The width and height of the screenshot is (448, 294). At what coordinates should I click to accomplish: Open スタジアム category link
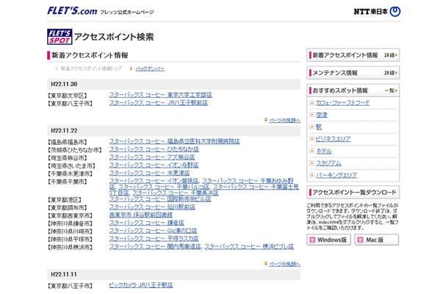(x=328, y=163)
